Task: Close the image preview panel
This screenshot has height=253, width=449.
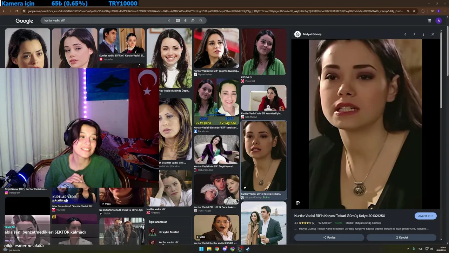Action: point(433,34)
